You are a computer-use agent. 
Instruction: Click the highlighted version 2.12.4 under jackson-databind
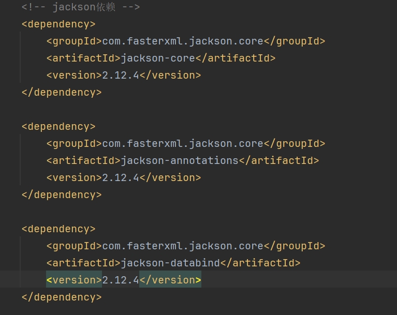(120, 280)
